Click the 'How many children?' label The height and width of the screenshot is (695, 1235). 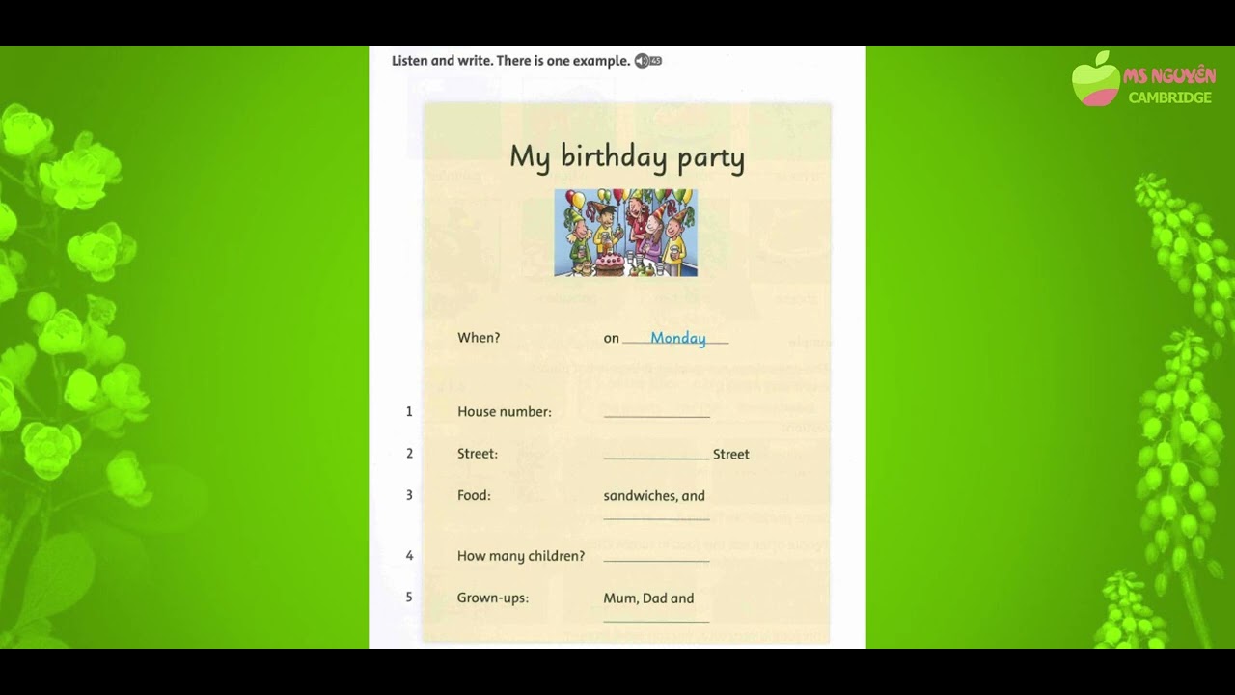pos(521,556)
